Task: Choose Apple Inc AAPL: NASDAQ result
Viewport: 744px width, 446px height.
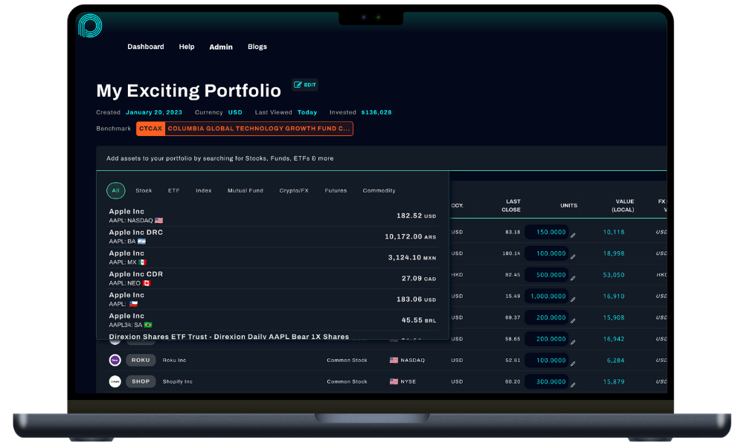Action: pyautogui.click(x=272, y=216)
